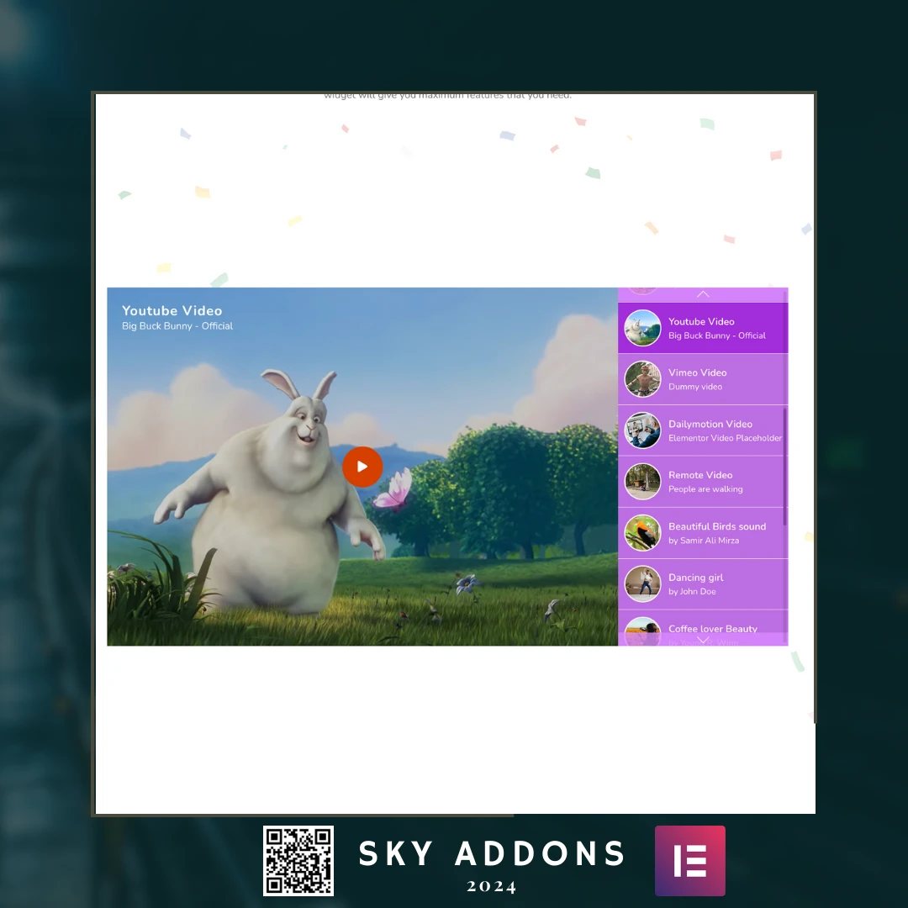Click the SKY ADDONS title text

coord(492,853)
